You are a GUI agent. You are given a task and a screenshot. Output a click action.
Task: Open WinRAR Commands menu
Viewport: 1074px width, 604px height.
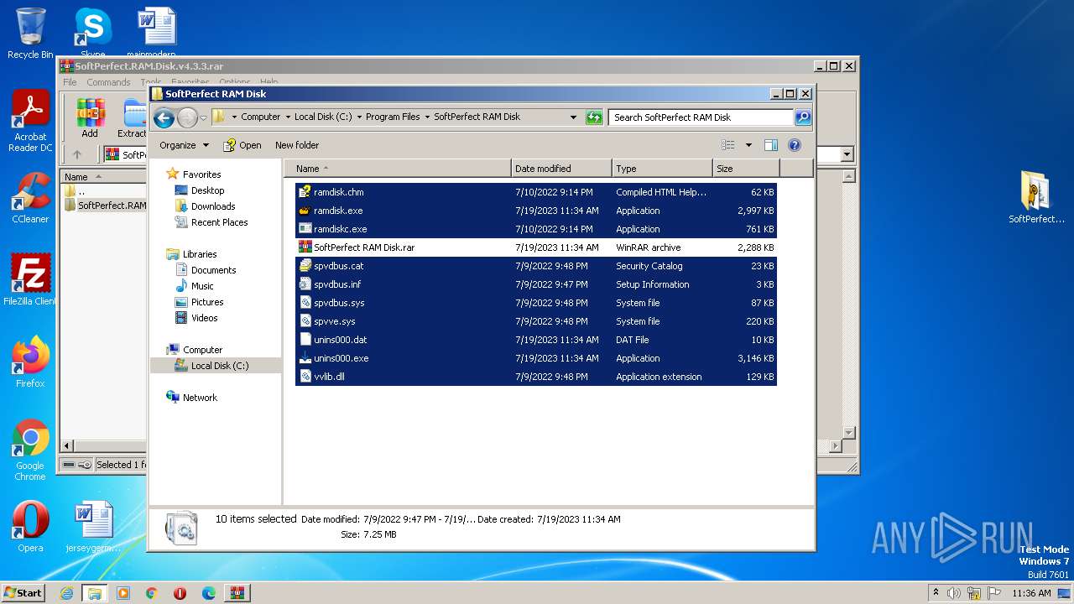point(108,82)
